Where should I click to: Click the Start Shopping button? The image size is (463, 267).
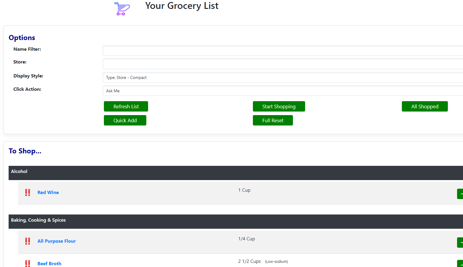tap(279, 107)
